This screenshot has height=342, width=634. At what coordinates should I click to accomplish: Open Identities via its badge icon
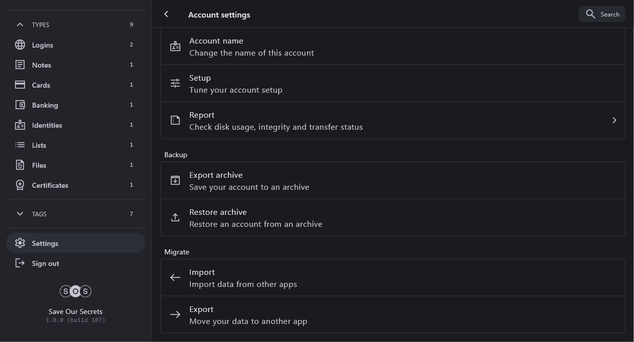[x=20, y=125]
